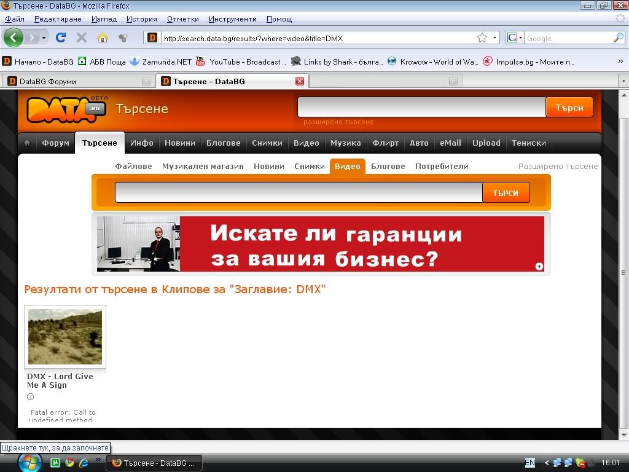Click the EN language indicator in tray

point(530,462)
